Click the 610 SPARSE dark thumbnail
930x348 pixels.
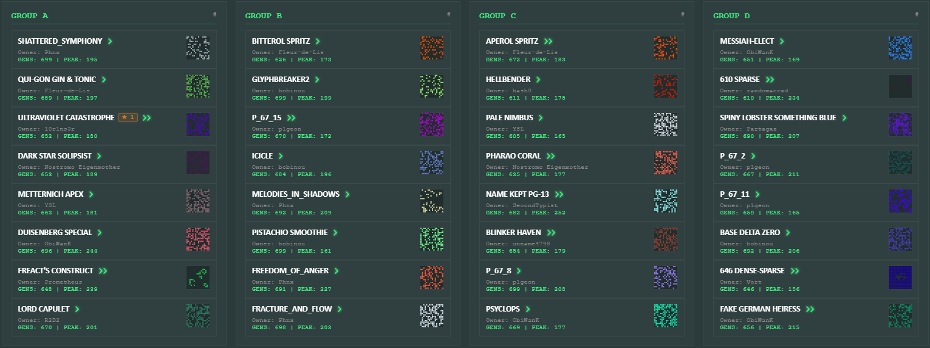click(x=900, y=86)
